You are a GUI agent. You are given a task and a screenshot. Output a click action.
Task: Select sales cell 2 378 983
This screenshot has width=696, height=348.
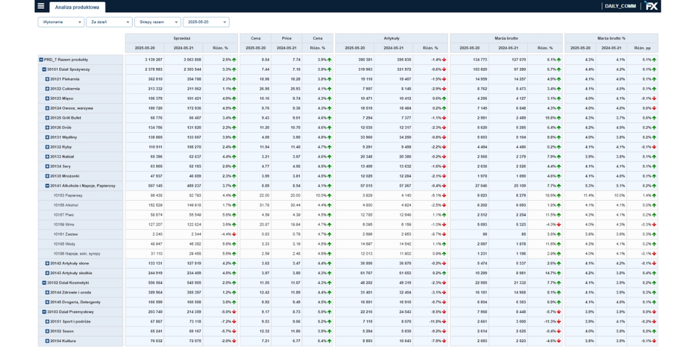(144, 69)
